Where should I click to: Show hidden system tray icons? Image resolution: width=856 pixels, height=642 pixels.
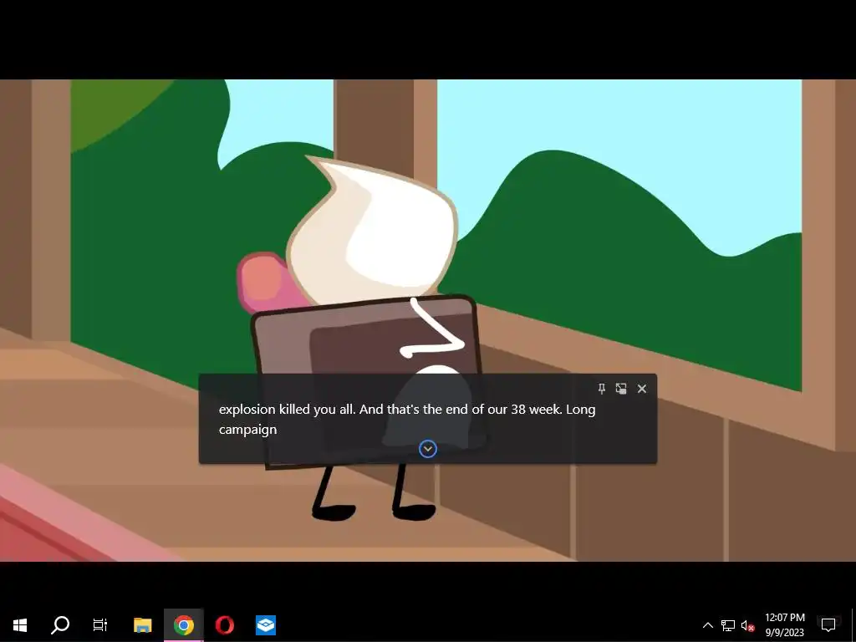(x=707, y=625)
